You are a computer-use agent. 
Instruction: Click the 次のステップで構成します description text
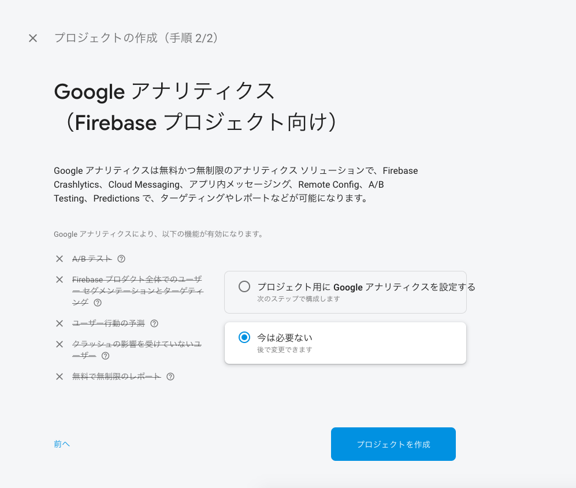(x=298, y=299)
